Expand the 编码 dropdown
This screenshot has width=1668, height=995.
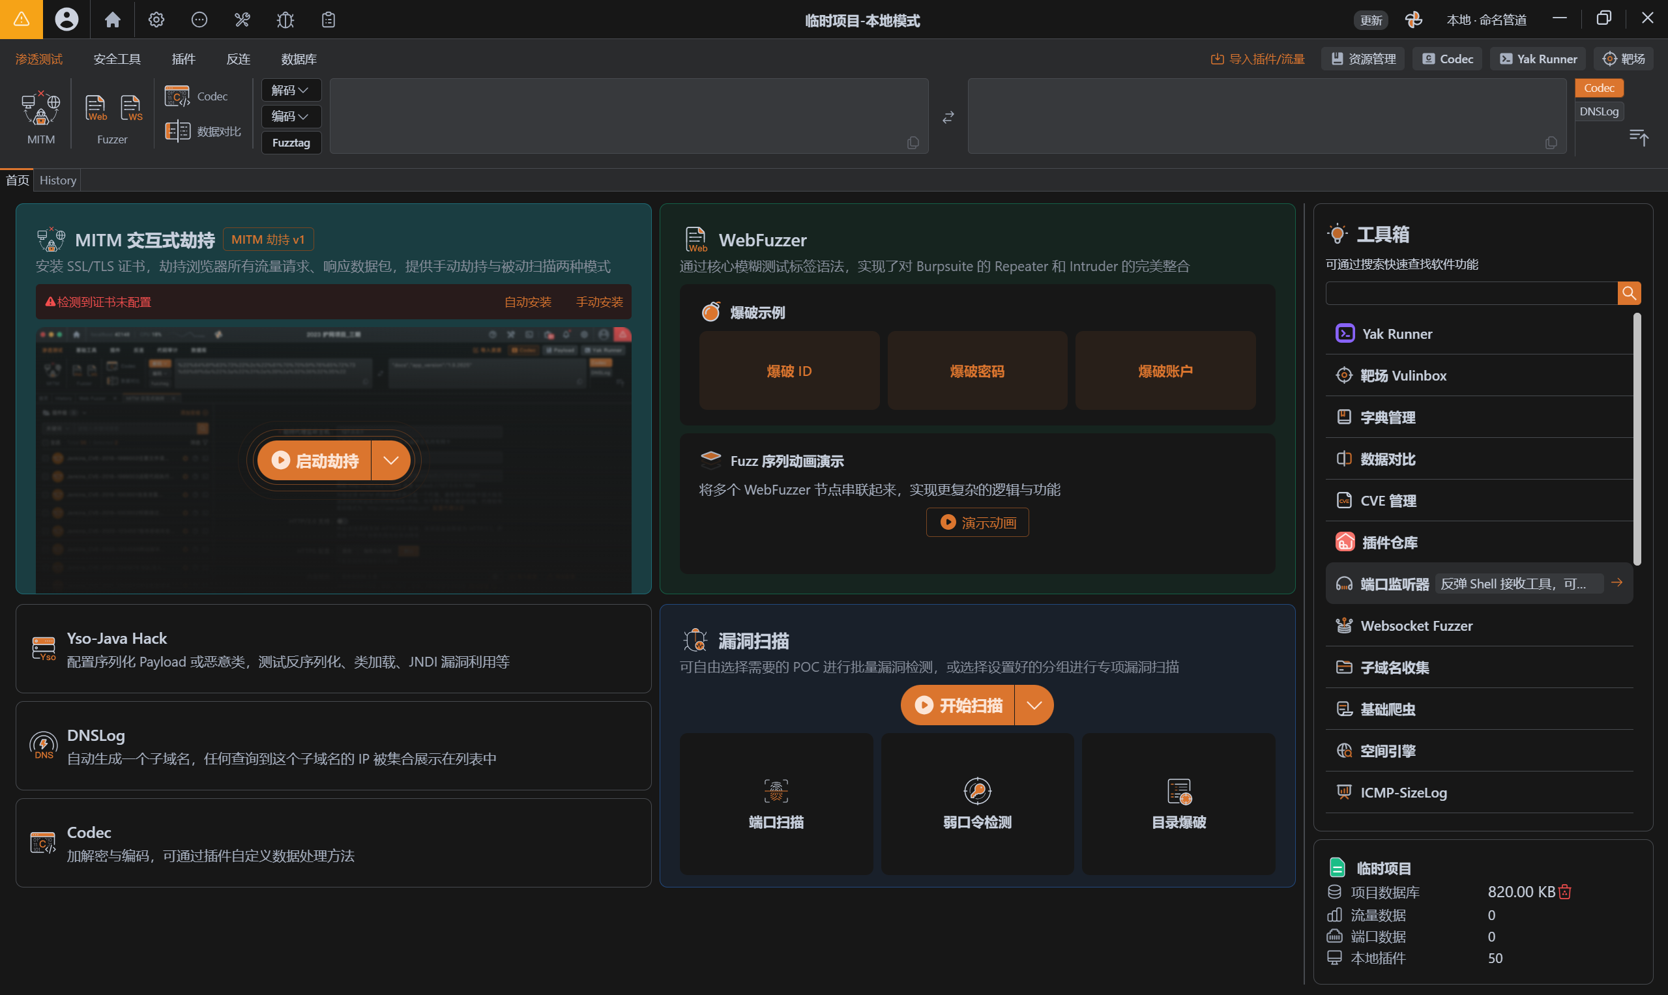291,117
